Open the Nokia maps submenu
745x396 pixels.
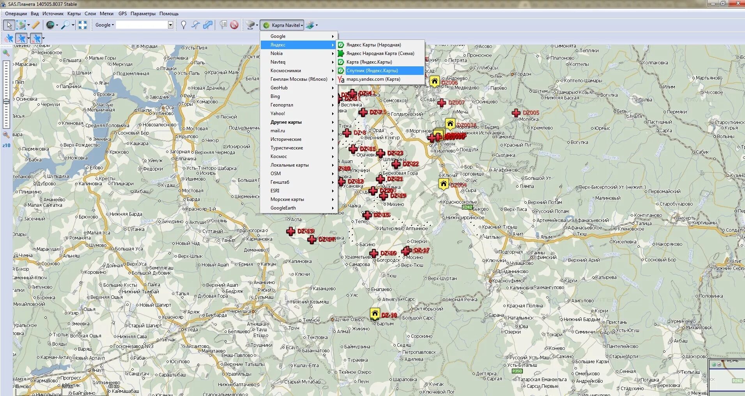[x=299, y=53]
